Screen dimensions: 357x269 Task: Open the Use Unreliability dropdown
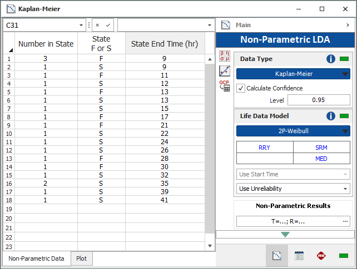tap(293, 189)
